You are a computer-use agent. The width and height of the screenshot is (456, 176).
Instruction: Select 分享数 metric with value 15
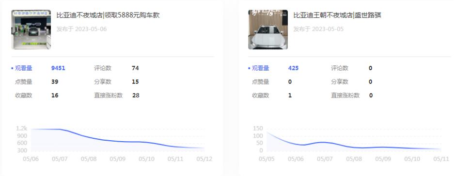[103, 82]
